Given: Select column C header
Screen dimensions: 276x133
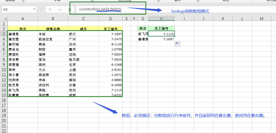Looking at the screenshot, I should pos(83,19).
